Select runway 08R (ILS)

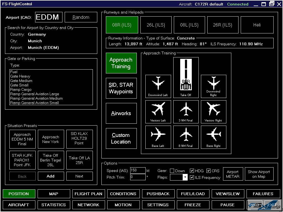122,25
